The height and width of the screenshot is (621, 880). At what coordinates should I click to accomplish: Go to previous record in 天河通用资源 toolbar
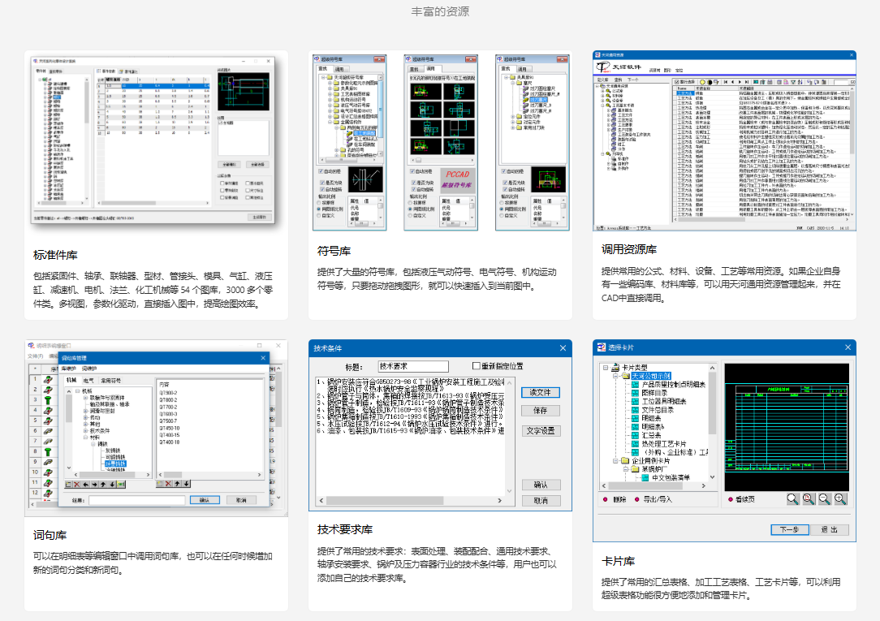[732, 82]
